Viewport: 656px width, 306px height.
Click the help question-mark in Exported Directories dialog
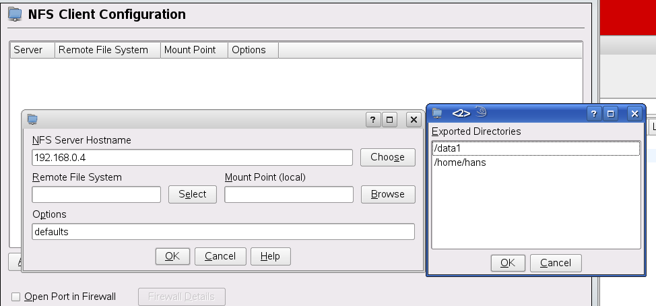tap(593, 113)
